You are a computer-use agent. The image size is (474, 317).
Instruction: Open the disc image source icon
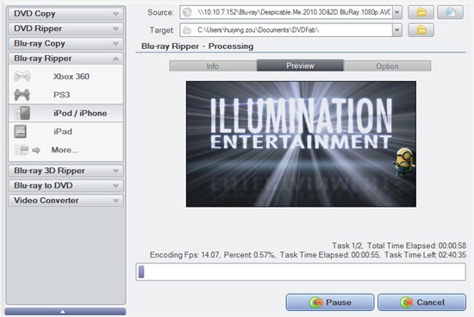[450, 12]
